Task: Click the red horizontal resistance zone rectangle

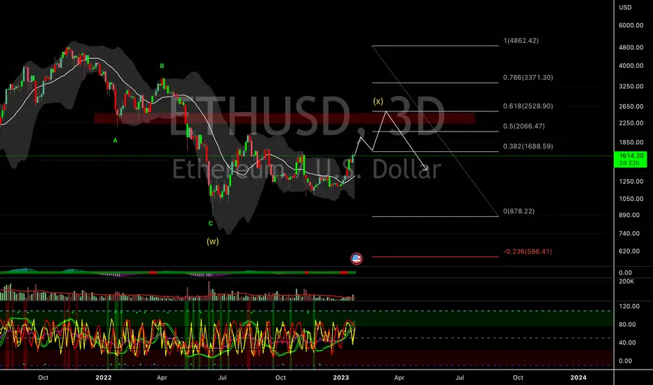Action: click(284, 118)
